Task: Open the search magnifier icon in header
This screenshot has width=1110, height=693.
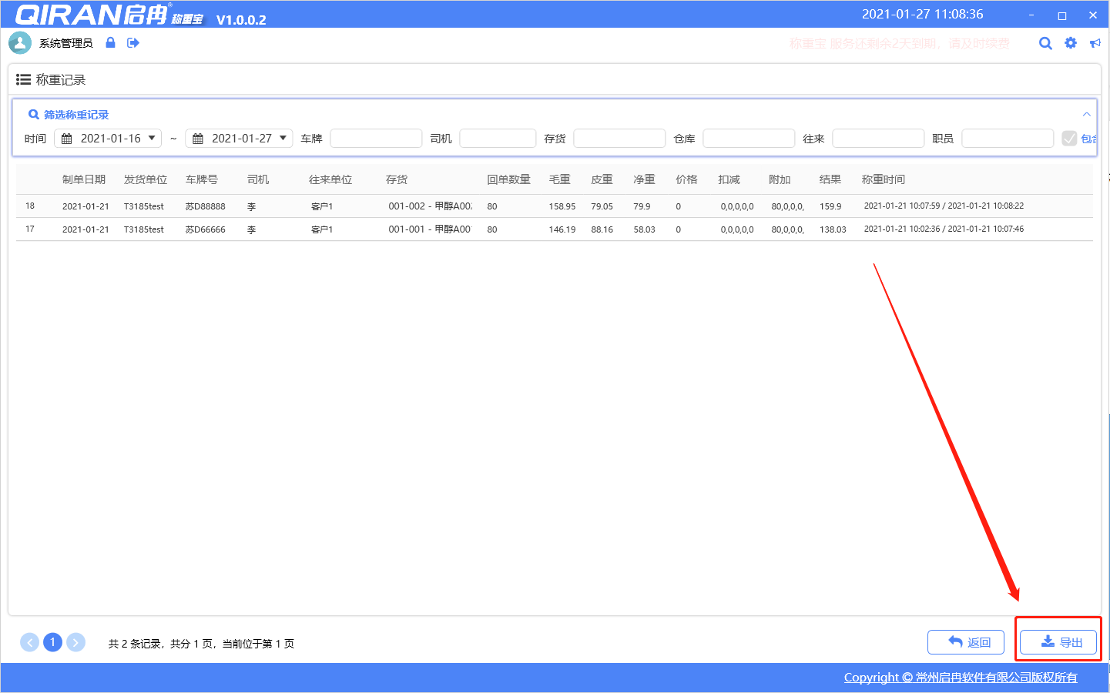Action: (x=1045, y=43)
